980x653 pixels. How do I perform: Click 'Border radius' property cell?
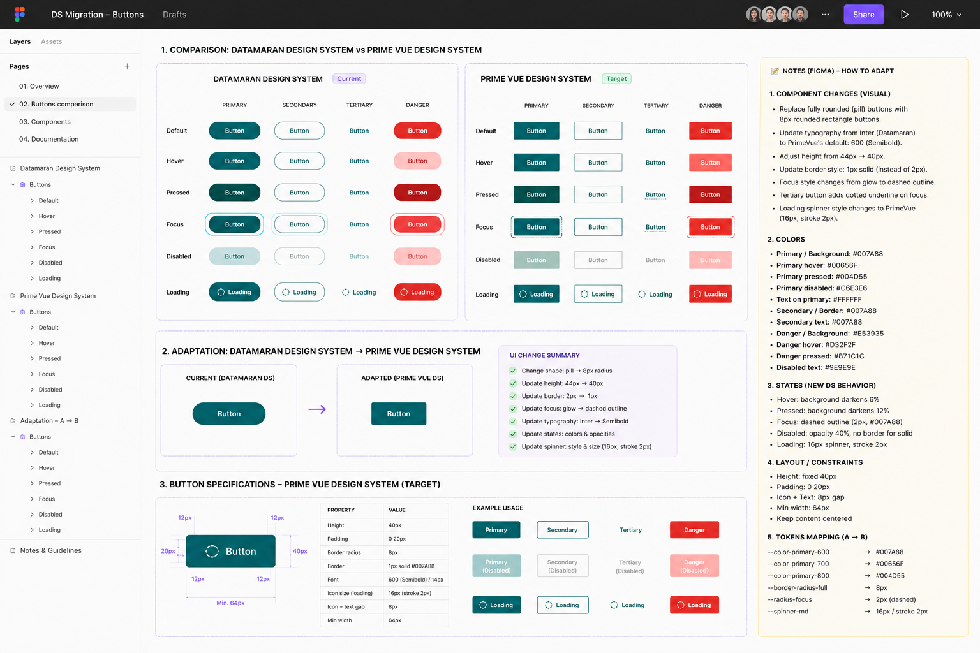point(352,553)
